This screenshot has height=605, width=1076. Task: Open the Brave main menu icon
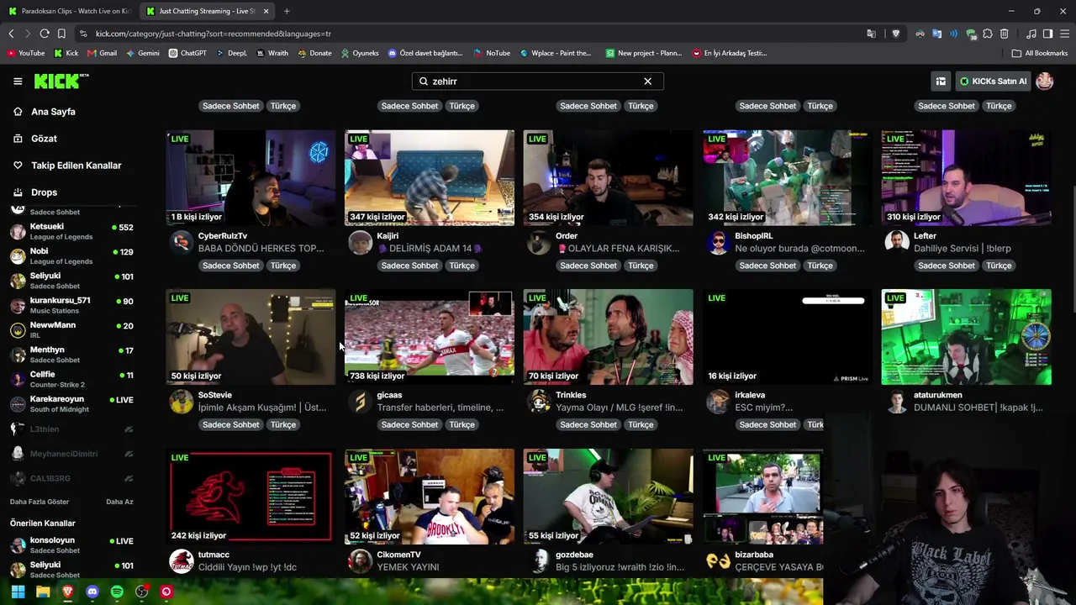click(x=1065, y=34)
